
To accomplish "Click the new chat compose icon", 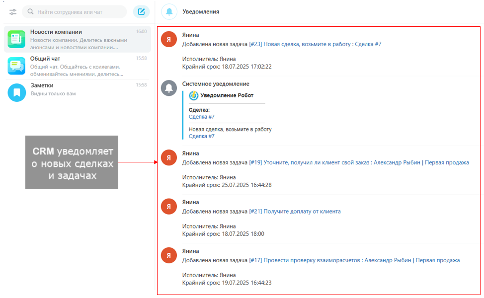I will coord(142,11).
